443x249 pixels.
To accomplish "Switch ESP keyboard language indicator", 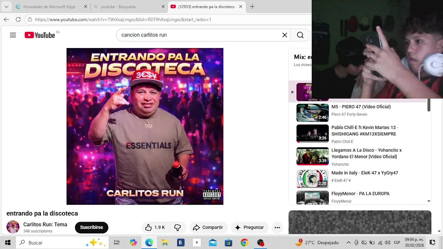I will pos(397,243).
